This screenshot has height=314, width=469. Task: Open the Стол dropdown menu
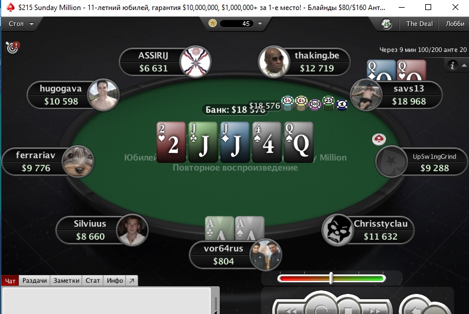[x=21, y=24]
